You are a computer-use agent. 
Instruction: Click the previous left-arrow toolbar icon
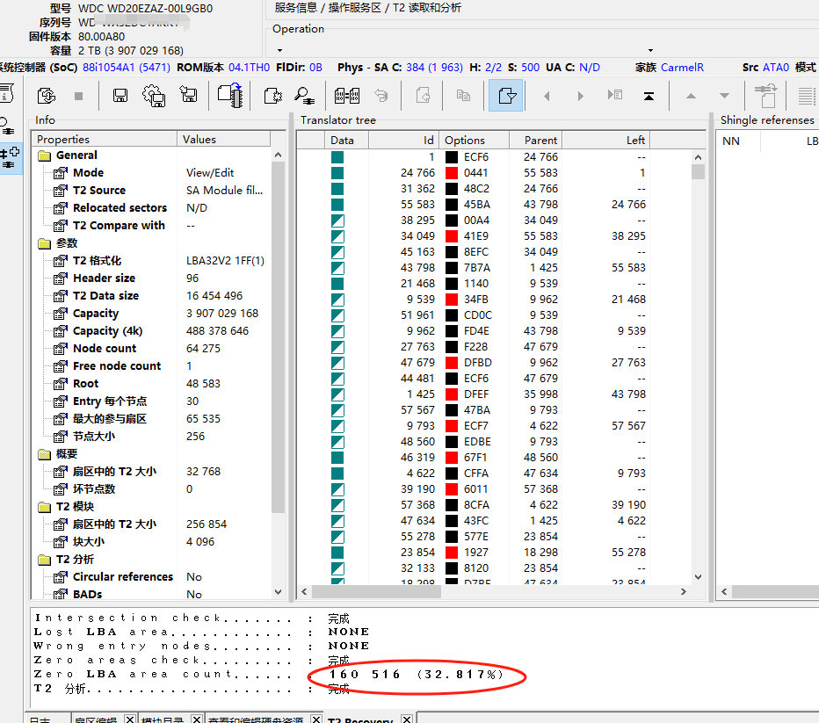(x=547, y=96)
